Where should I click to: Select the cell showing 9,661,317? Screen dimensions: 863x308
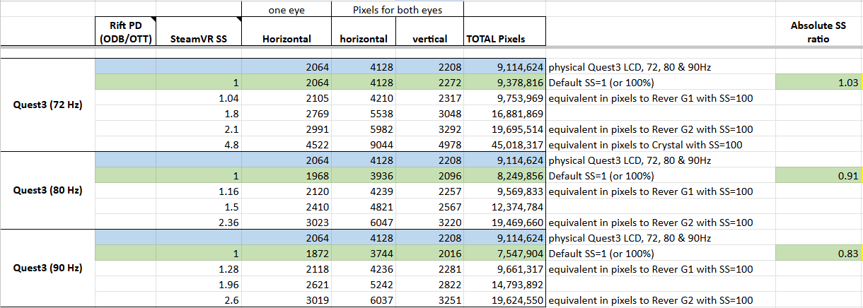(504, 269)
